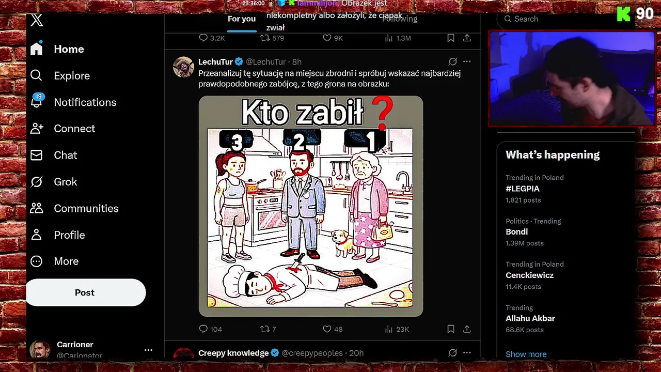The height and width of the screenshot is (372, 661).
Task: Reply to LechuTur's post via comment icon
Action: pyautogui.click(x=203, y=329)
